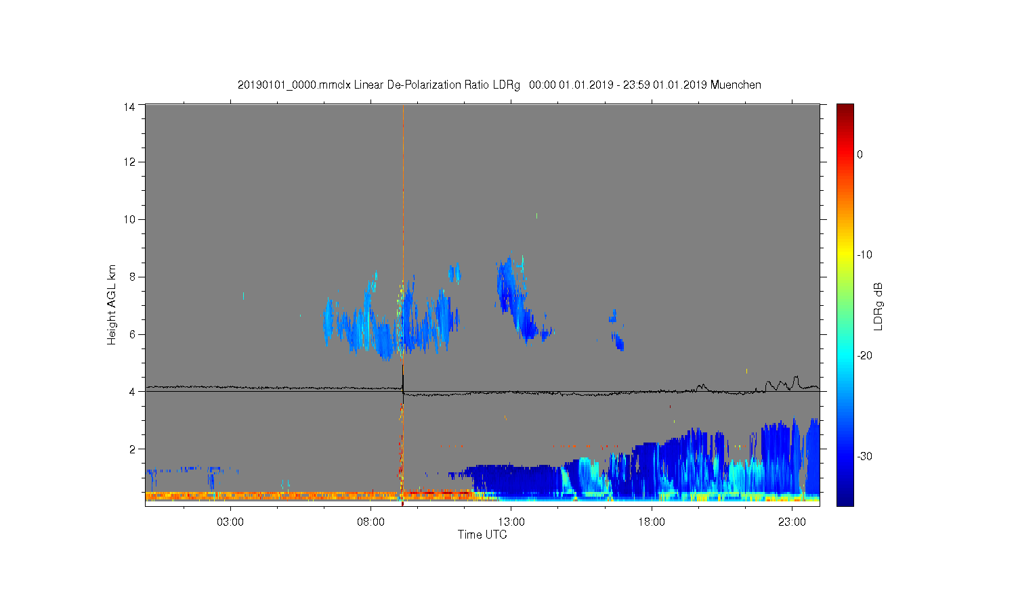1016x609 pixels.
Task: Click the vertical spike near 09:00
Action: (403, 304)
